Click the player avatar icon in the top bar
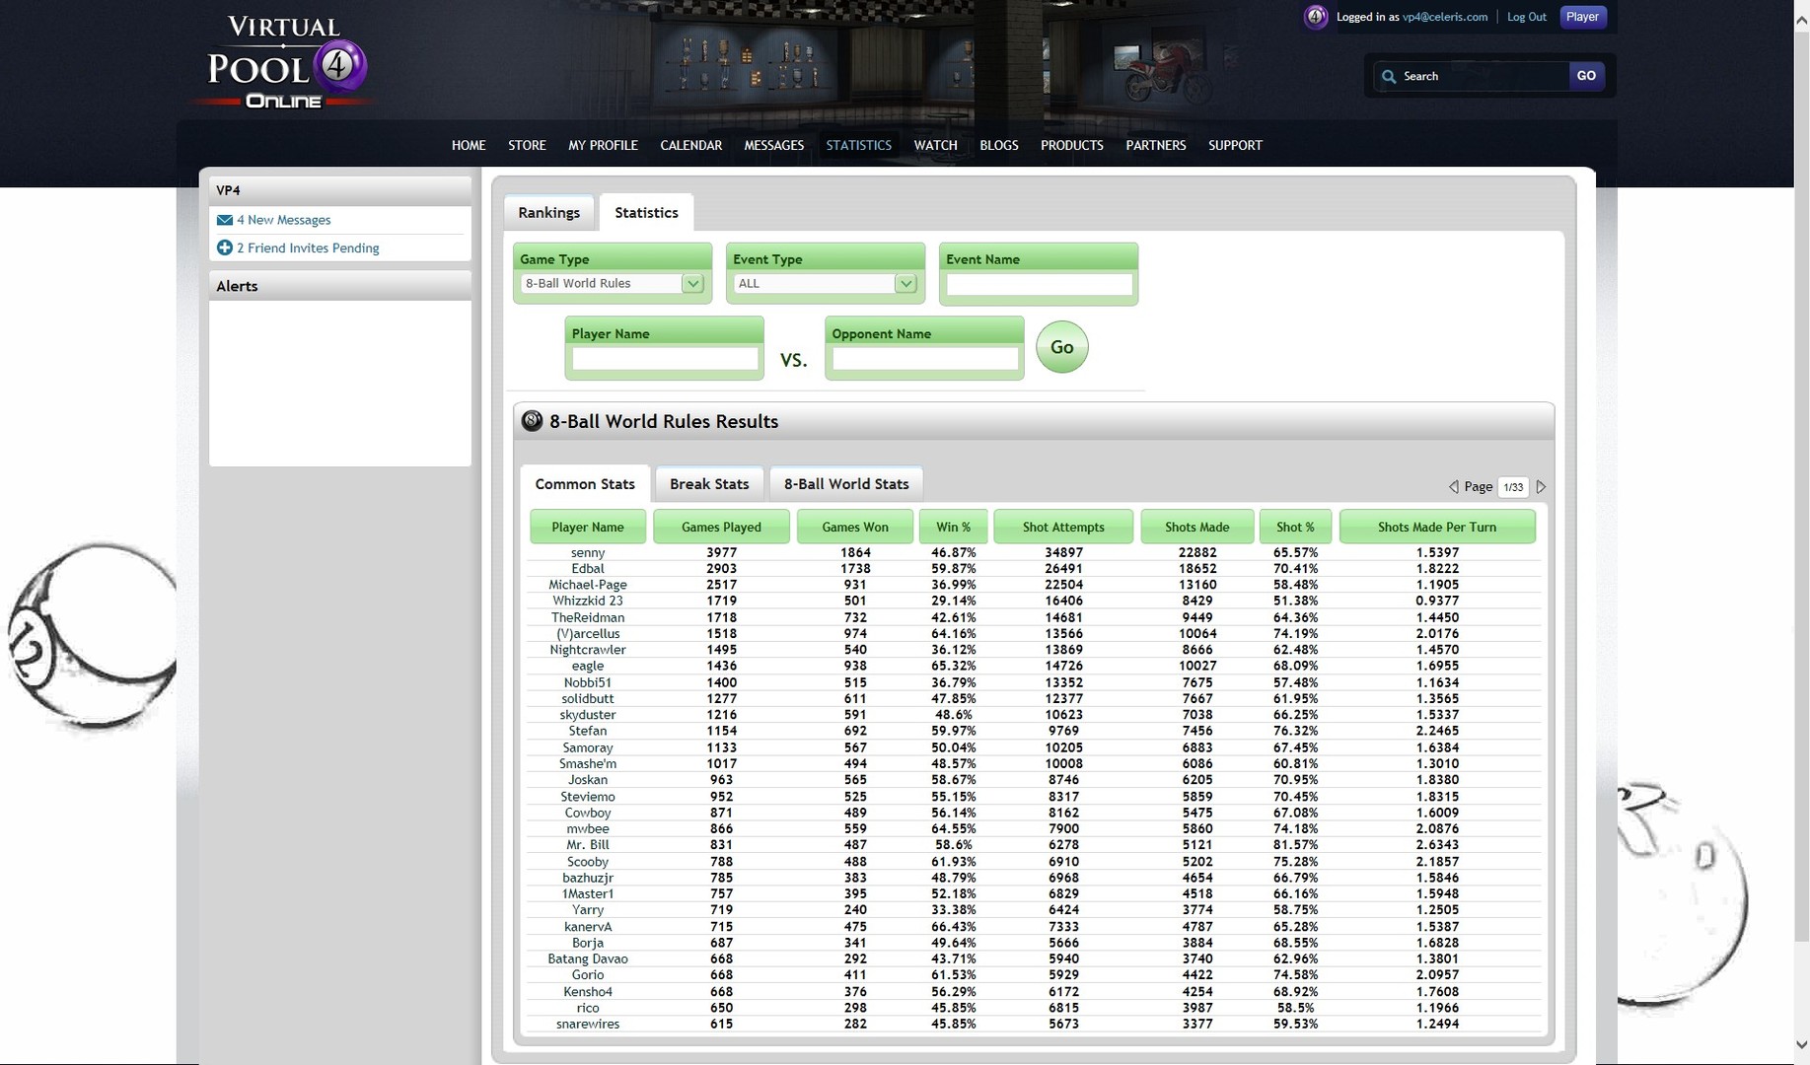Screen dimensions: 1810x1065 (x=1315, y=16)
